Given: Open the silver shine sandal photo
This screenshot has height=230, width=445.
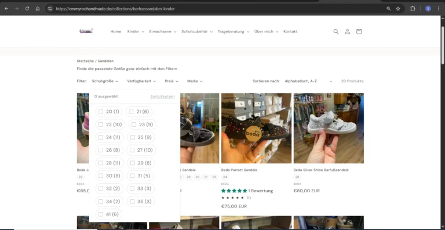Looking at the screenshot, I should [329, 128].
